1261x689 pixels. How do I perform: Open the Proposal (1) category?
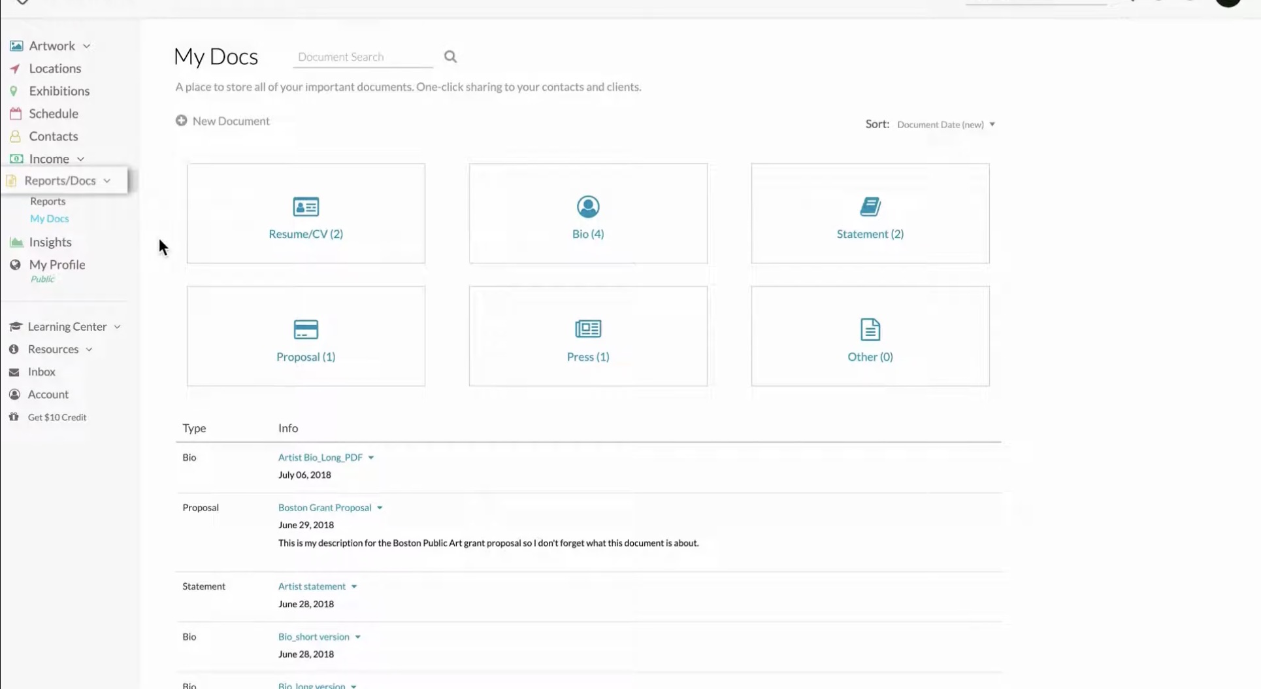click(306, 336)
